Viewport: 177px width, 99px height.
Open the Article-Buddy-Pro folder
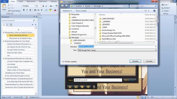point(108,30)
